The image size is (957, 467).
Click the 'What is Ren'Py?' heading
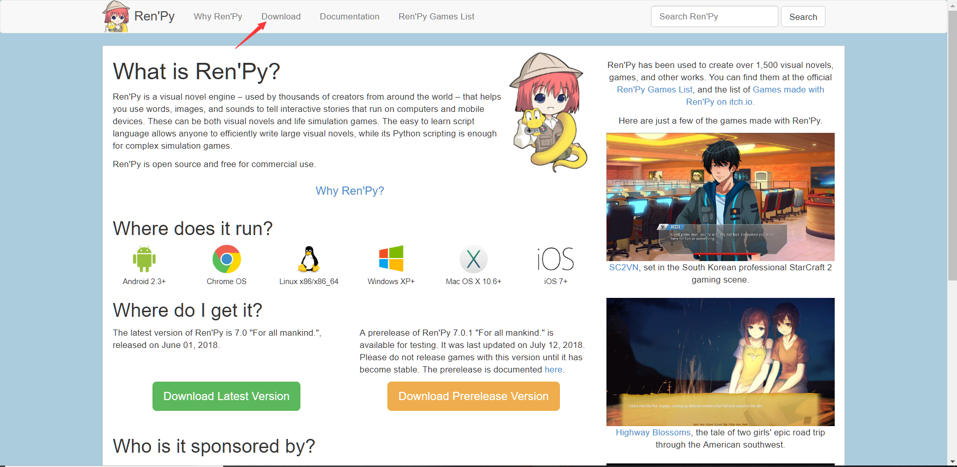click(197, 72)
